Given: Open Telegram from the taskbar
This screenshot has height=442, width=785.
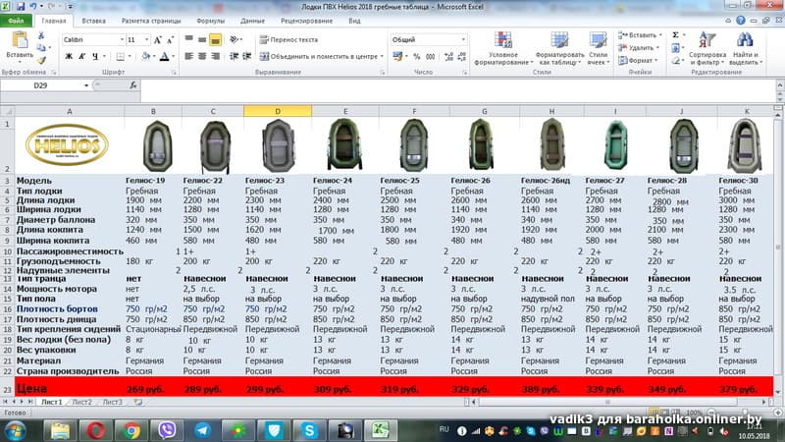Looking at the screenshot, I should (x=203, y=430).
